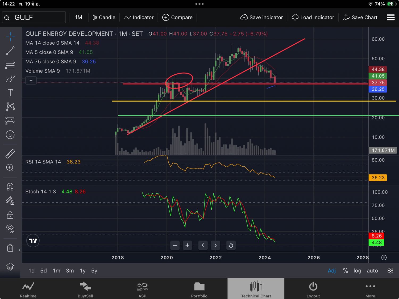Screen dimensions: 399x299
Task: Toggle magnet mode for drawings
Action: click(x=10, y=187)
